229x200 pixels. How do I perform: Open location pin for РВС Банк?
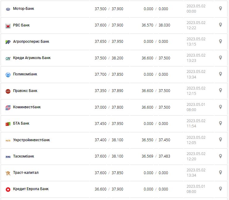(x=220, y=25)
